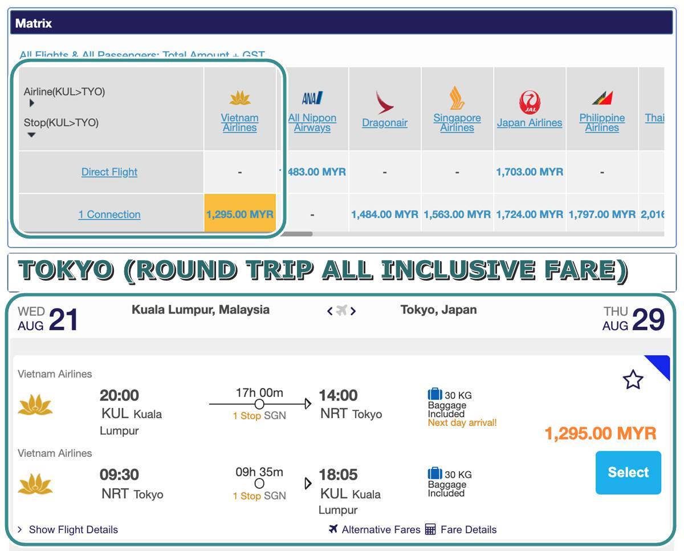Click the 09h 35m return duration
Image resolution: width=684 pixels, height=551 pixels.
(259, 472)
